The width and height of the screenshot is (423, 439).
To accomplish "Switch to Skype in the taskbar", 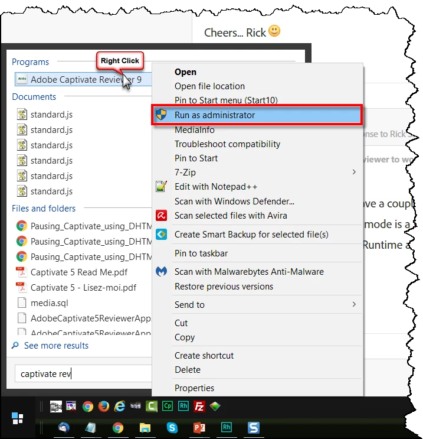I will tap(172, 428).
